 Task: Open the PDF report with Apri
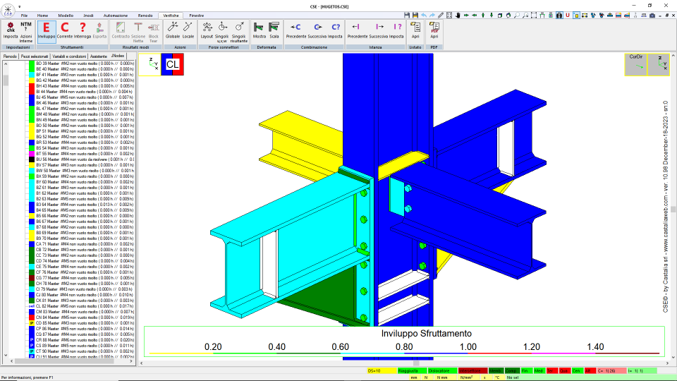pyautogui.click(x=434, y=30)
